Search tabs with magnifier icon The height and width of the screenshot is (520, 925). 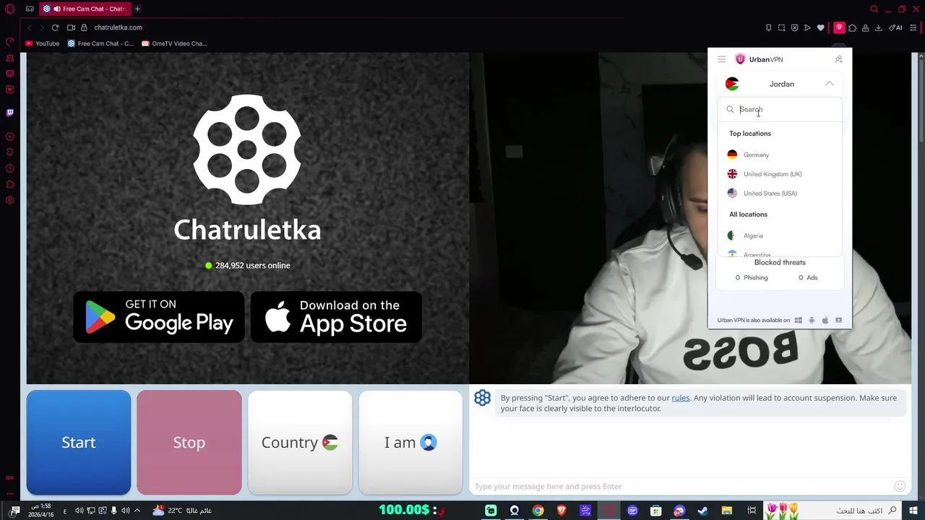pos(874,9)
